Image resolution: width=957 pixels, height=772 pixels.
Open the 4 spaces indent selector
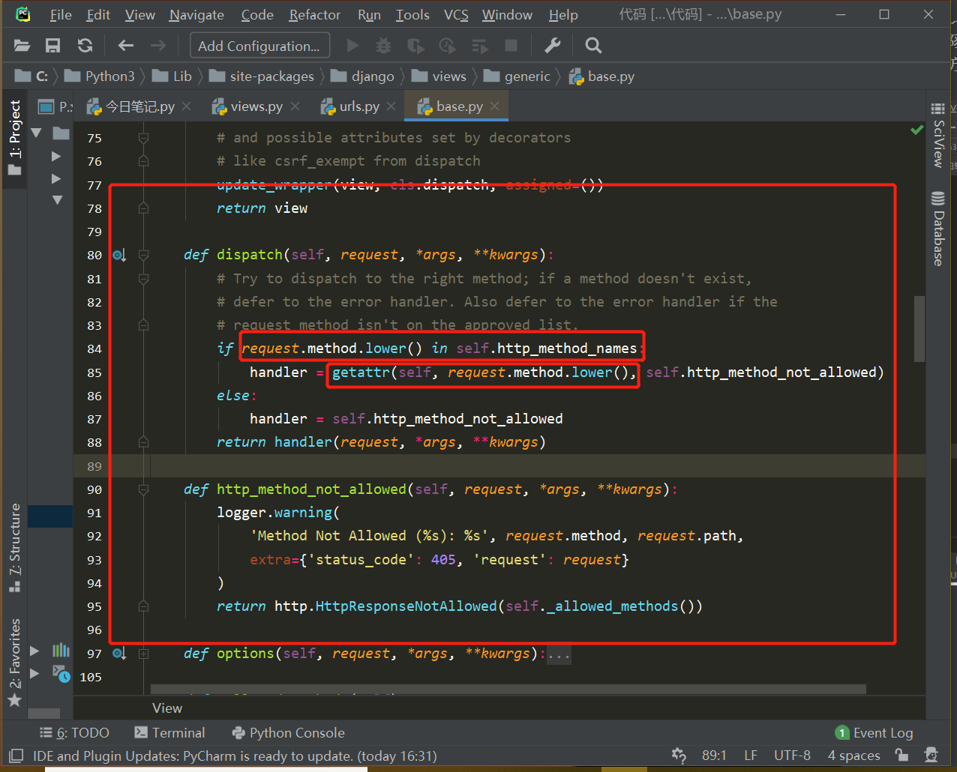(x=853, y=756)
